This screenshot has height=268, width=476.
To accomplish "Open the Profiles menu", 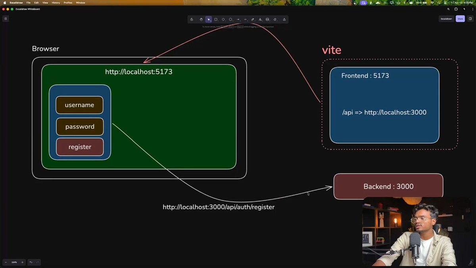I will pos(68,2).
